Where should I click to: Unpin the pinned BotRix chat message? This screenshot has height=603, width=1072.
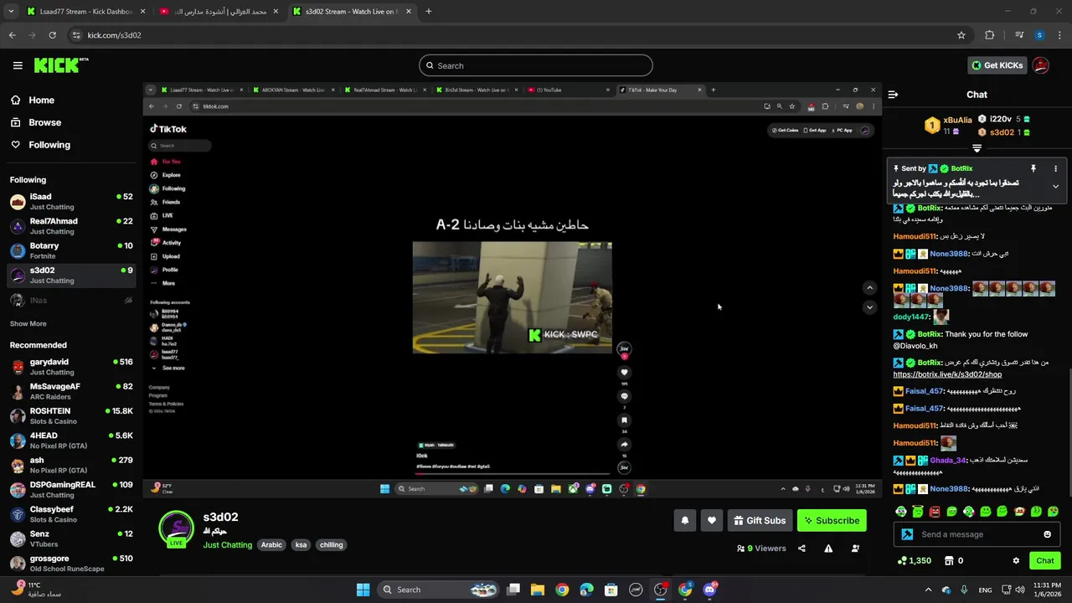[x=1033, y=168]
